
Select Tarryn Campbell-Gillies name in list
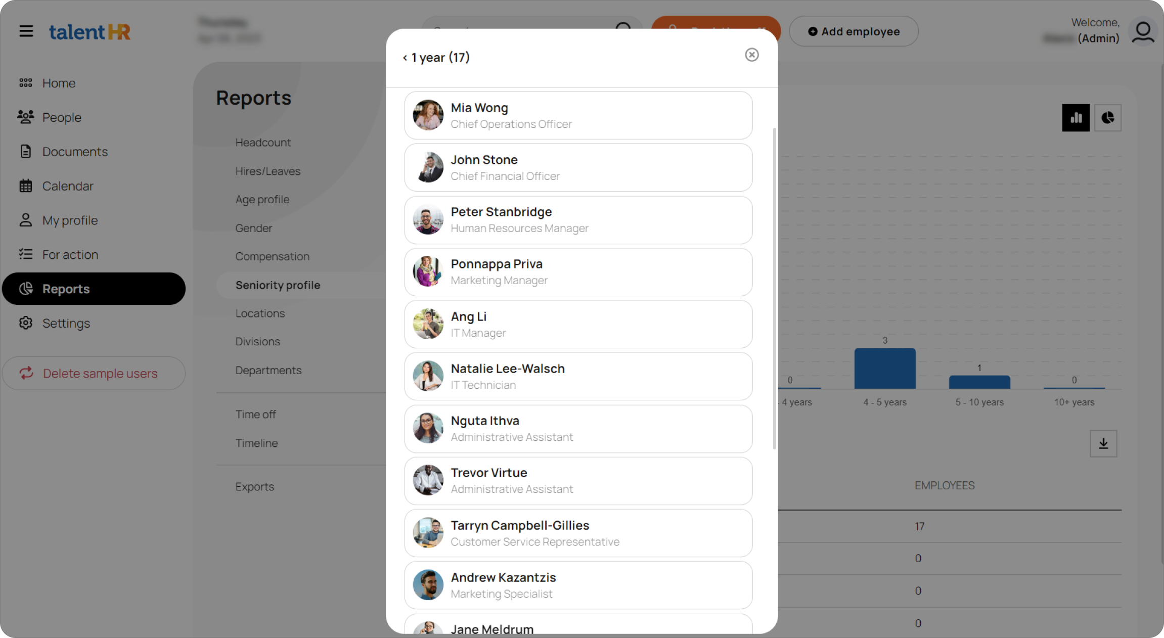pos(520,525)
